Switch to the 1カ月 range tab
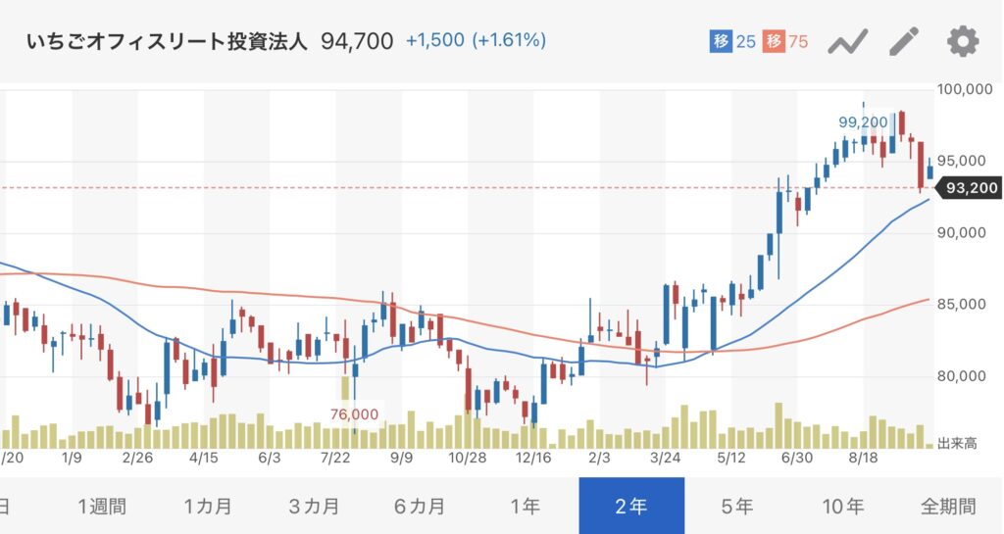This screenshot has width=1004, height=534. point(208,507)
